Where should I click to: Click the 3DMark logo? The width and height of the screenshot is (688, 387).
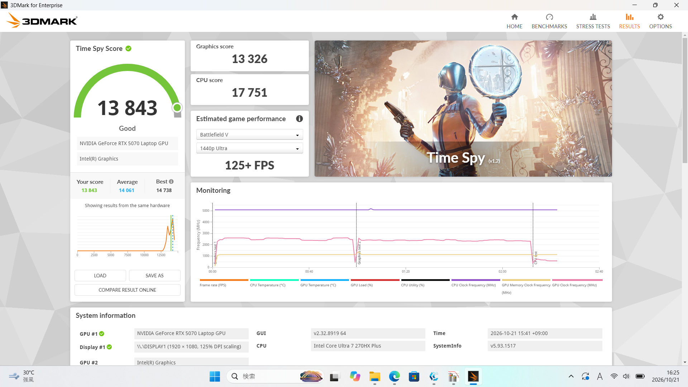click(42, 20)
